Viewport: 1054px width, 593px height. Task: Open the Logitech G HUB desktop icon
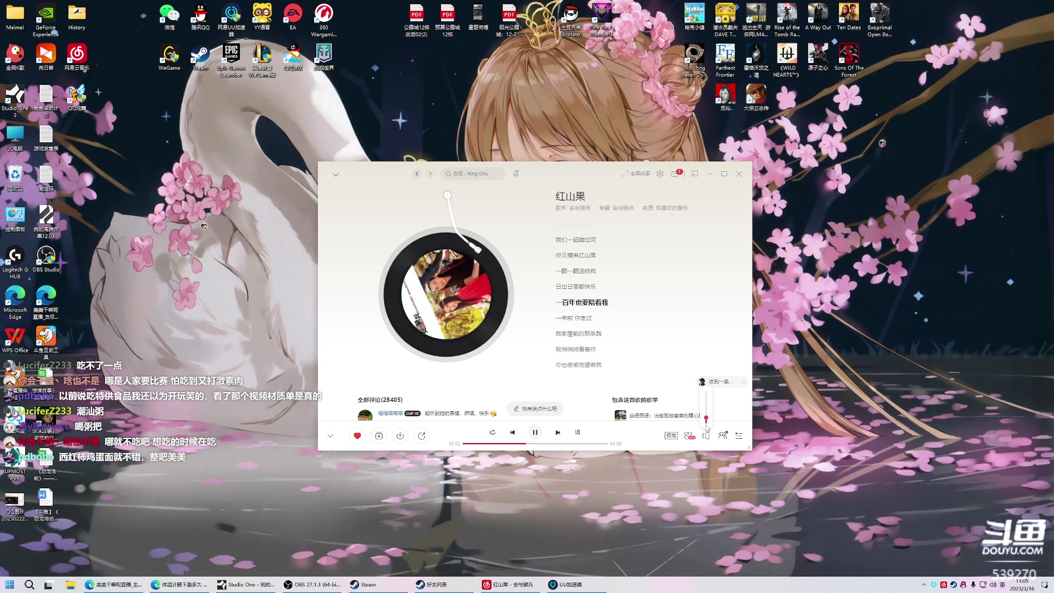pos(15,262)
